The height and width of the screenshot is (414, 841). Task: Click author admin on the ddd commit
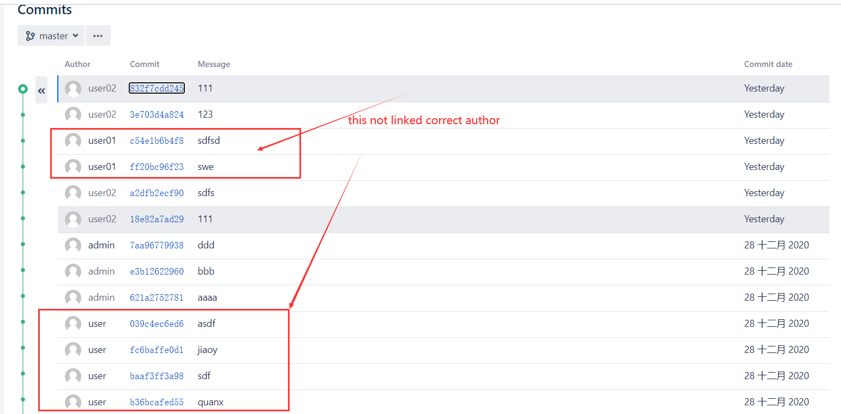click(101, 245)
